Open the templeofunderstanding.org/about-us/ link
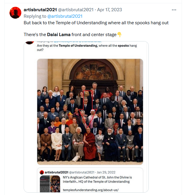The image size is (189, 195). coord(91,190)
